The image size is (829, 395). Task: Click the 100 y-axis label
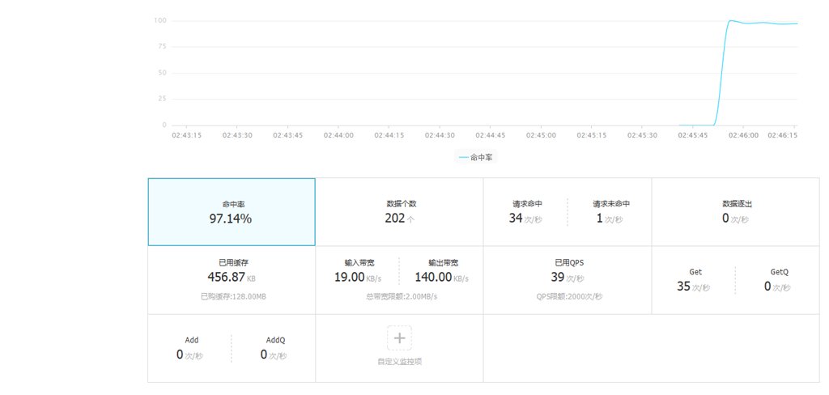[x=160, y=21]
